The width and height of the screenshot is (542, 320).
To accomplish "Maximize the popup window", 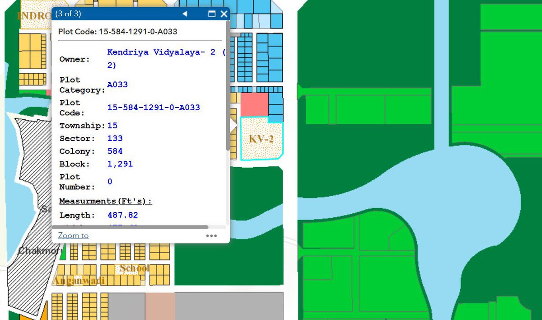I will pyautogui.click(x=211, y=14).
